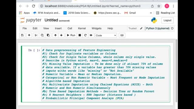Click the kernel idle circle indicator
This screenshot has height=109, width=194.
(172, 28)
